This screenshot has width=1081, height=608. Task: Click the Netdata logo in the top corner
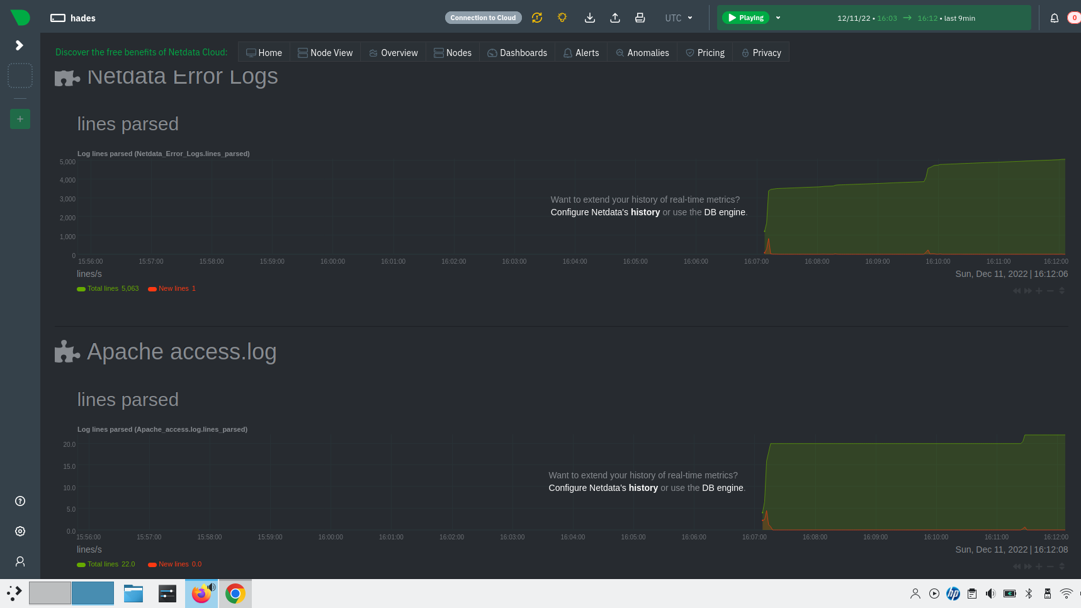coord(20,17)
